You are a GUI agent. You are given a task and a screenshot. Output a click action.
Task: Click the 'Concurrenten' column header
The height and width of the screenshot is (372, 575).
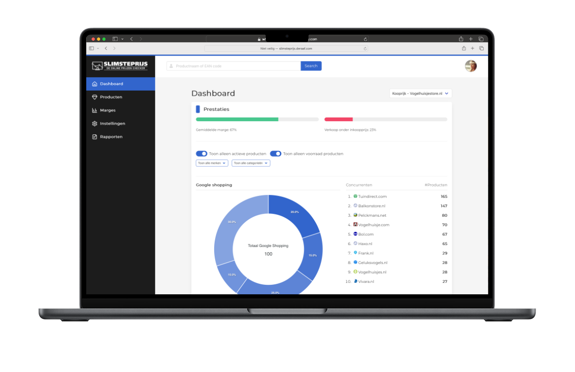click(x=359, y=185)
